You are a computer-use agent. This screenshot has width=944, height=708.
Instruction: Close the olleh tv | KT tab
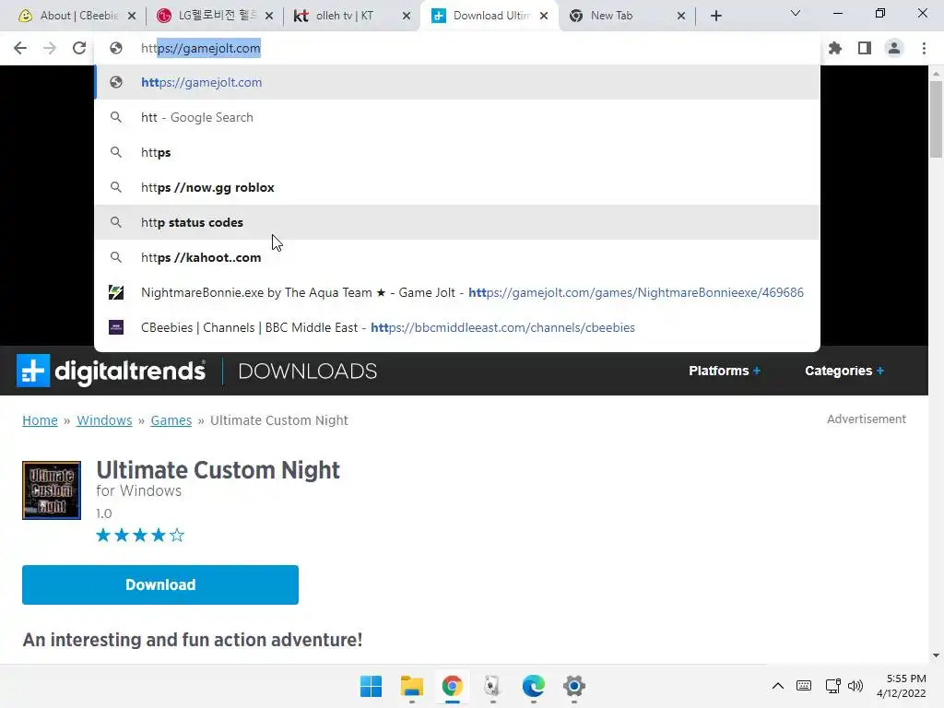407,16
